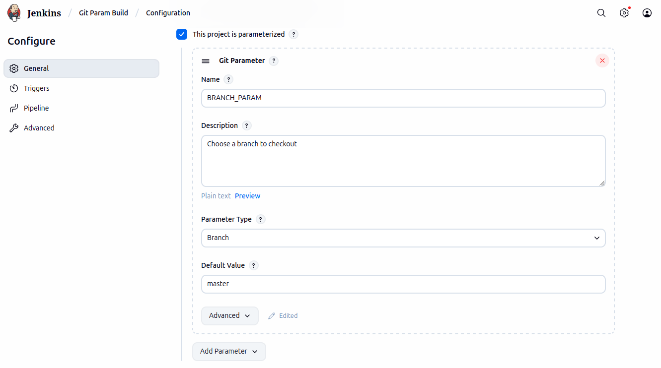Remove the Git Parameter with red X

[x=602, y=61]
